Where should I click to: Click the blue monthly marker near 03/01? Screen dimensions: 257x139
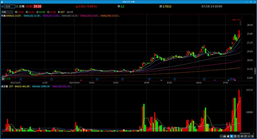[123, 79]
